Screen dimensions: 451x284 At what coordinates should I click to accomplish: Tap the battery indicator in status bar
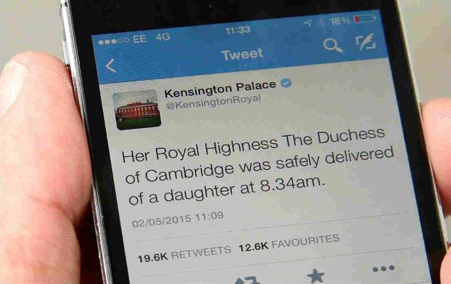365,19
